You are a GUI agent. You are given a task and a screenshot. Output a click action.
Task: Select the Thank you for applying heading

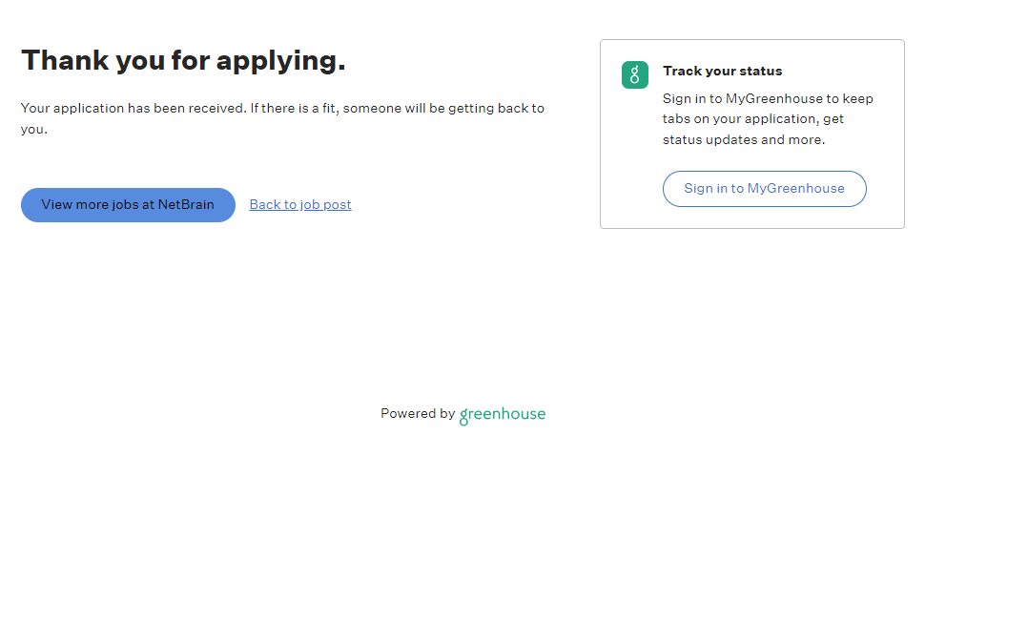coord(183,61)
